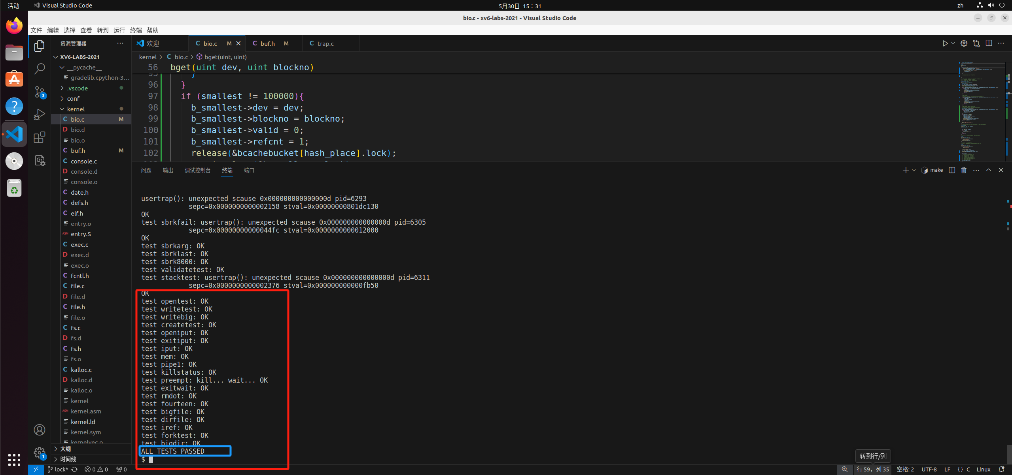
Task: Open the 编辑 menu
Action: [53, 30]
